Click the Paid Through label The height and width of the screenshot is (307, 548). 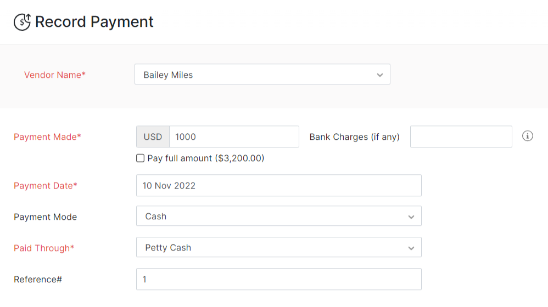point(44,248)
